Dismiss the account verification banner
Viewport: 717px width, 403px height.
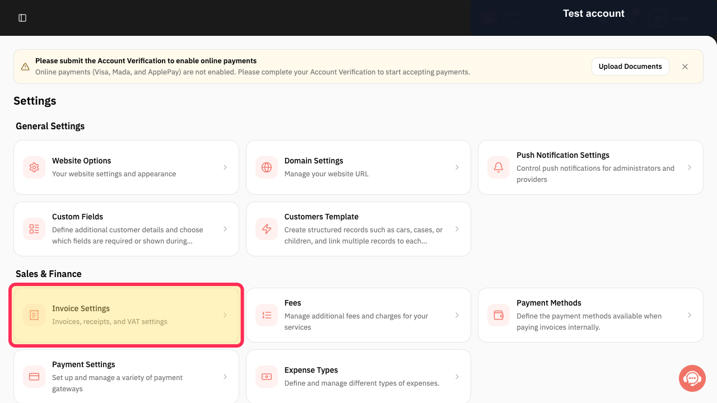pos(685,67)
